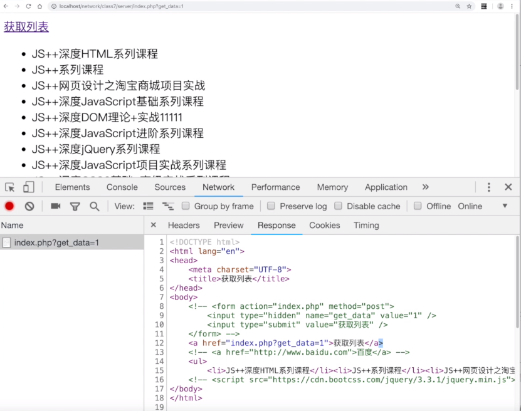Open the Cookies tab
Screen dimensions: 521x411
click(325, 226)
